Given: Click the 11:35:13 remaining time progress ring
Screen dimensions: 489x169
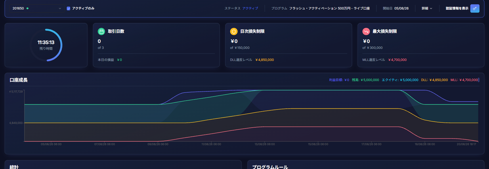Looking at the screenshot, I should pos(46,45).
